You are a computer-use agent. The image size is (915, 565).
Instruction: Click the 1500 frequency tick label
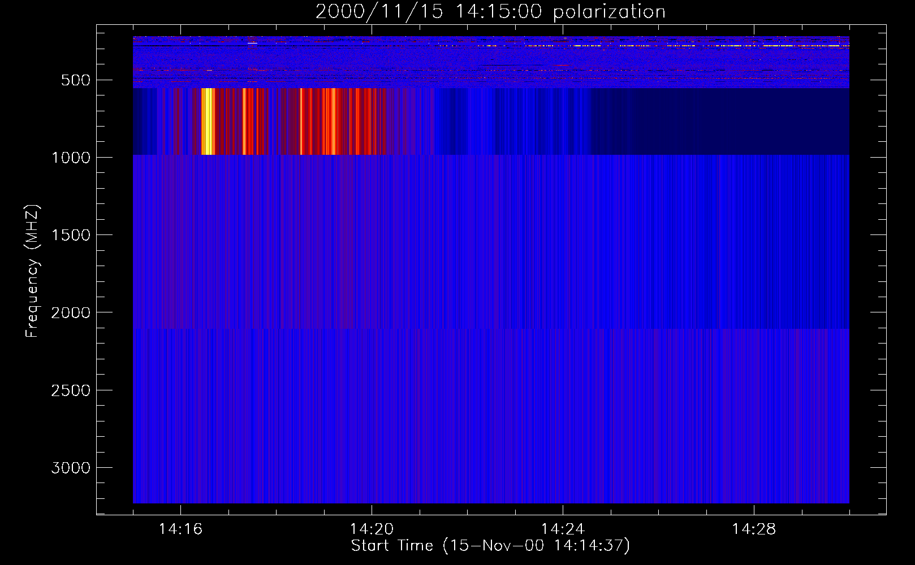click(71, 235)
